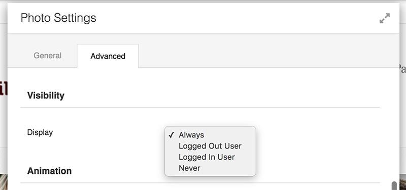Click the partially hidden Pa text behind the panel's right edge

pyautogui.click(x=402, y=69)
